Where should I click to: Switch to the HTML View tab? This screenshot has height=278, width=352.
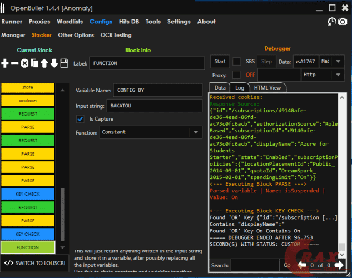(x=267, y=87)
